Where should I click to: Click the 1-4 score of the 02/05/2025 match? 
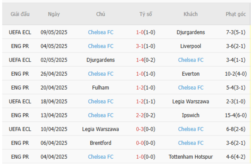coord(140,60)
